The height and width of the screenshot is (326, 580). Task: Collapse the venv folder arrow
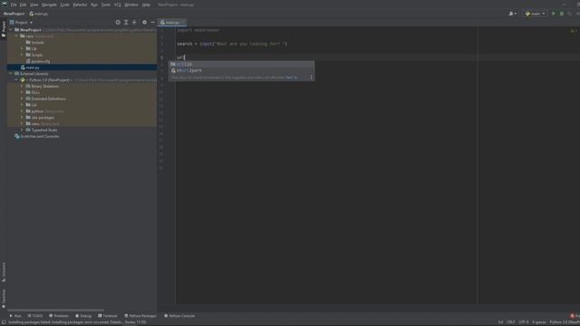click(x=16, y=36)
